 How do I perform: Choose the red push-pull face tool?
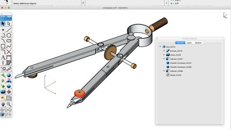pyautogui.click(x=9, y=92)
